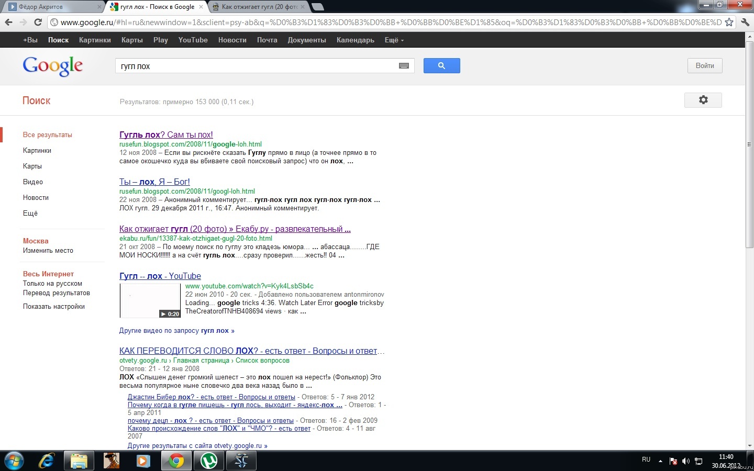Open Календарь in the top bar

tap(356, 40)
